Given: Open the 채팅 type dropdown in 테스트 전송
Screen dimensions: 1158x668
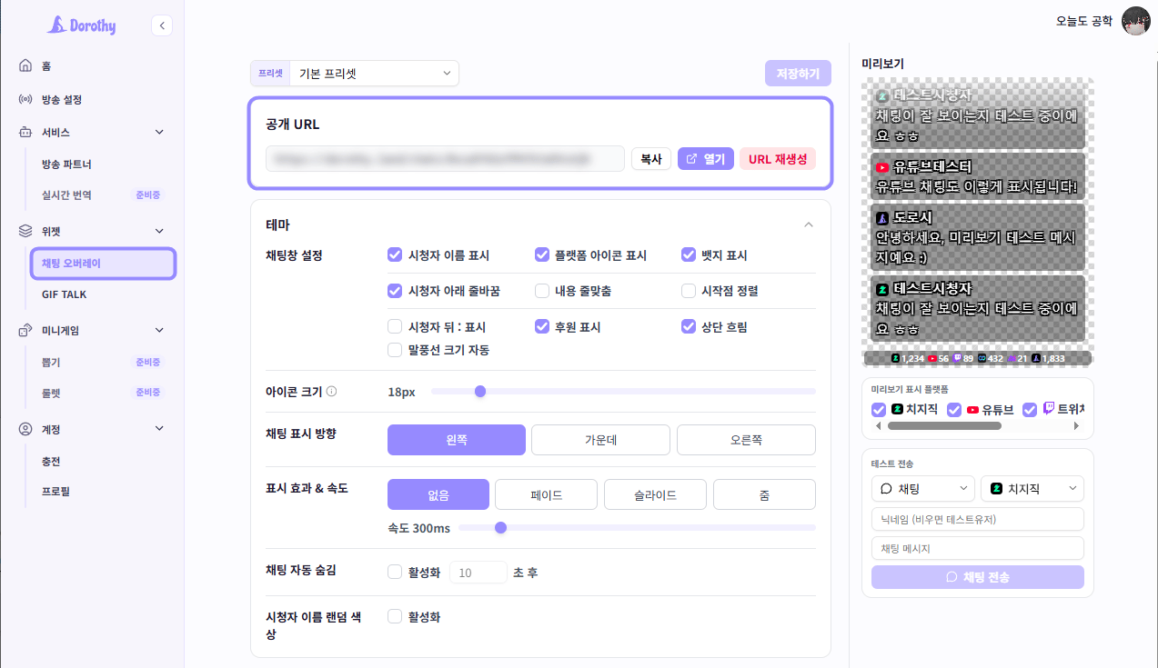Looking at the screenshot, I should click(x=922, y=488).
